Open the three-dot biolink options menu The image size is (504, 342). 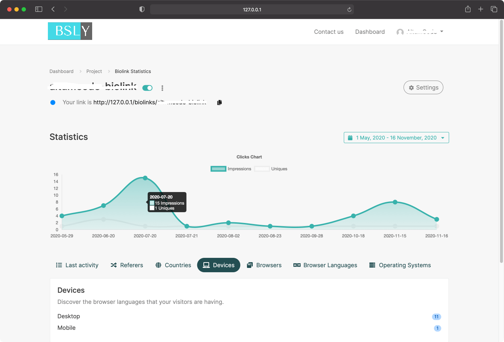pos(162,88)
